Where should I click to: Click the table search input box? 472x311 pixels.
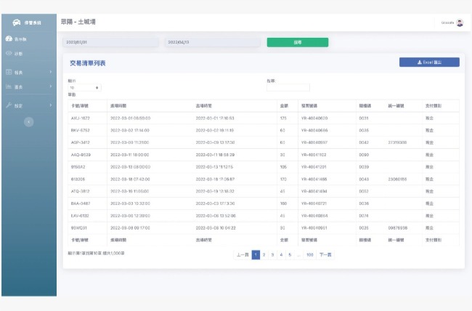coord(288,87)
